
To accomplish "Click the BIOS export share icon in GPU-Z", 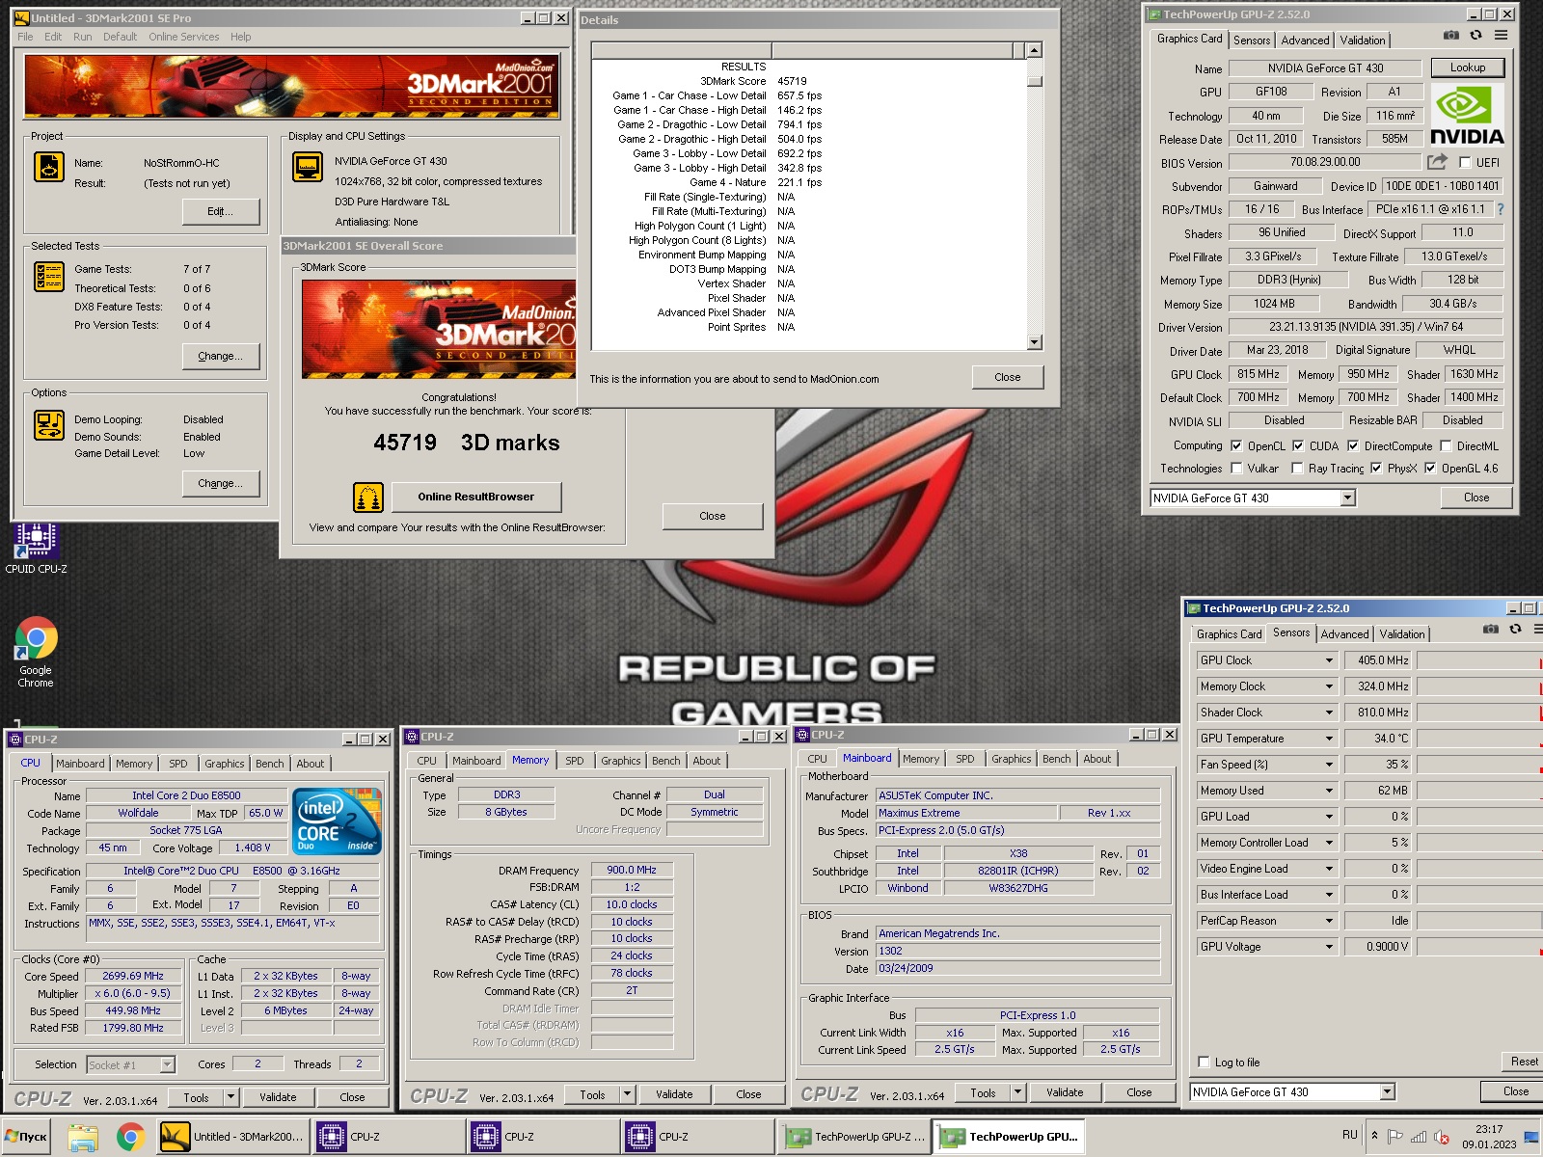I will 1438,162.
